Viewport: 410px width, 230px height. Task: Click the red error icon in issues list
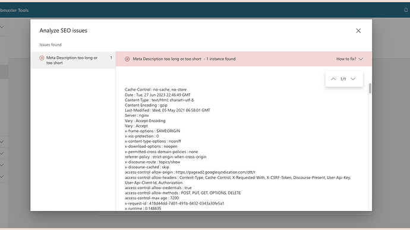(42, 58)
